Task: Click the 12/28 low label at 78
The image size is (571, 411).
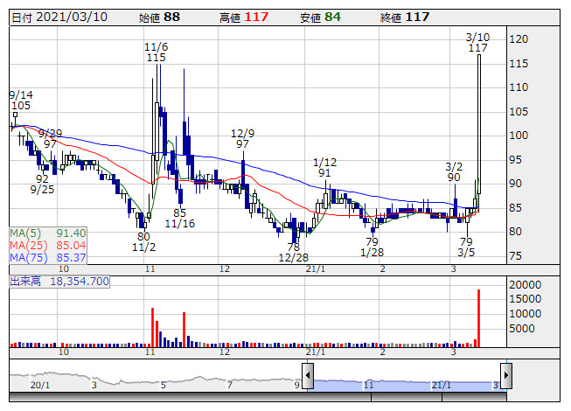Action: 294,252
